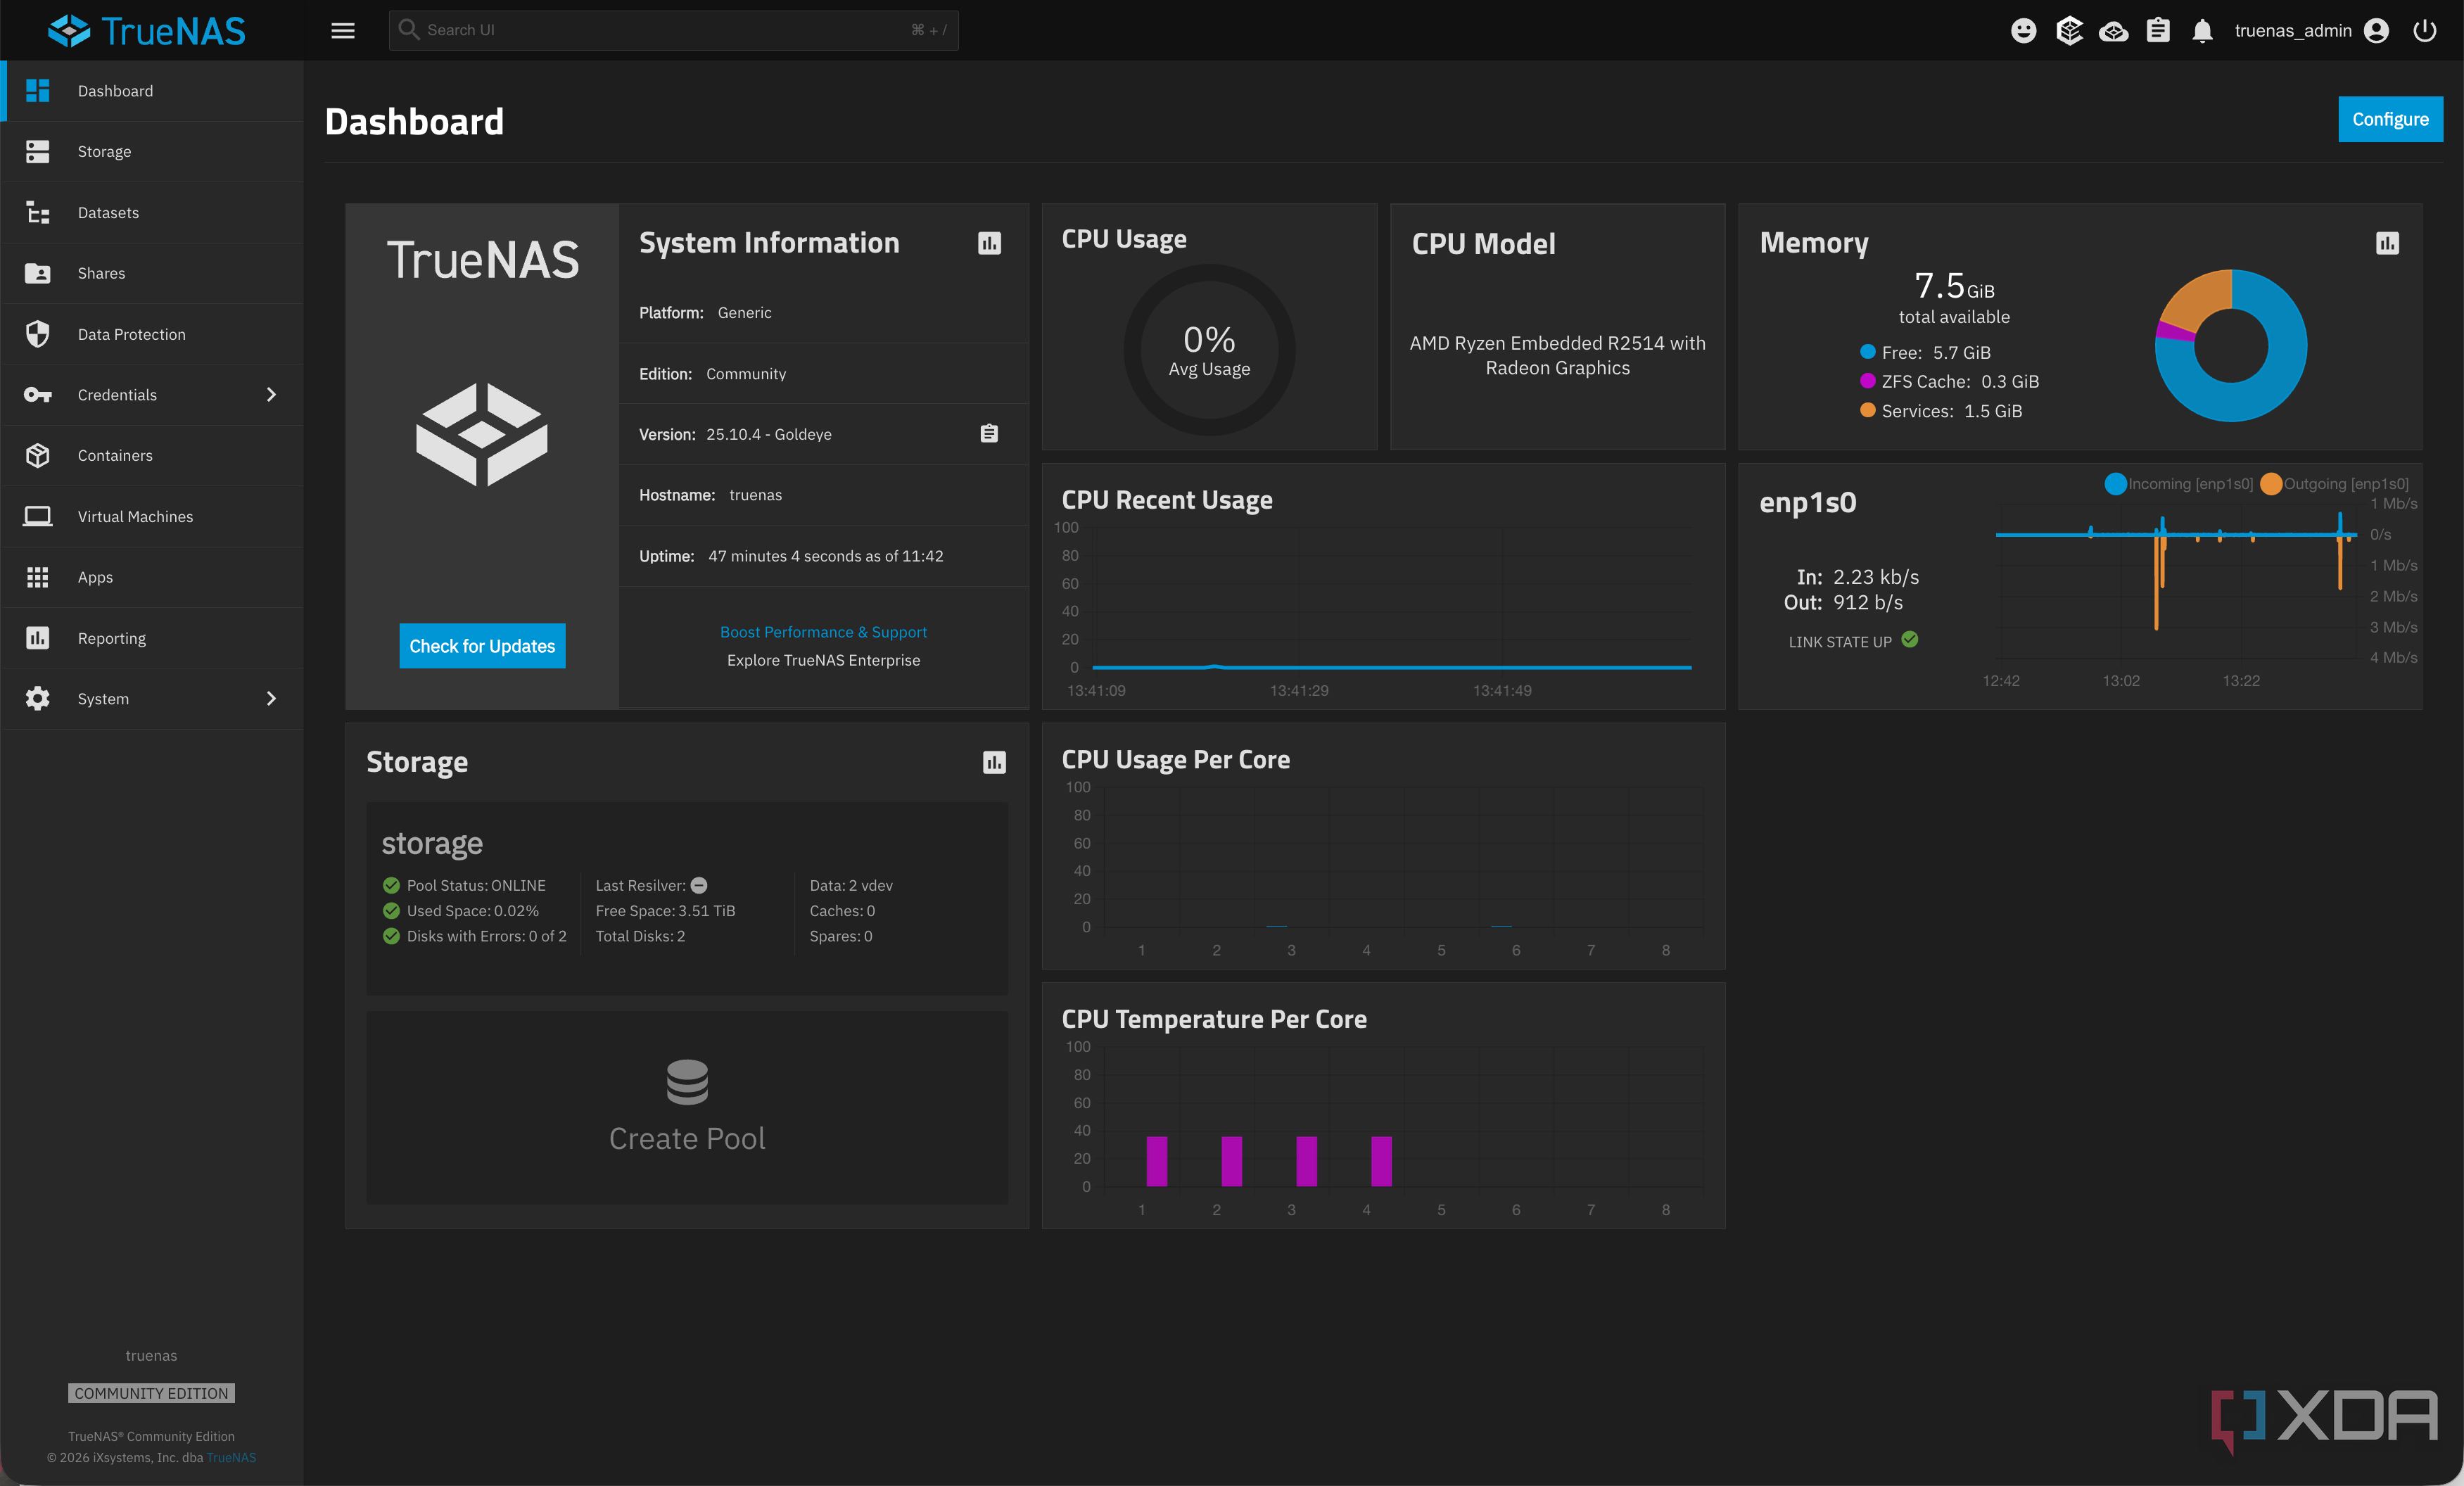
Task: Click the ZFS Cache magenta legend dot
Action: point(1867,381)
